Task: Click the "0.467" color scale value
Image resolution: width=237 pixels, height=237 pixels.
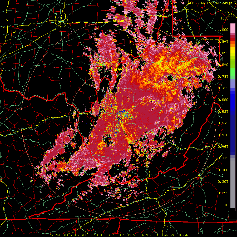Action: (223, 147)
